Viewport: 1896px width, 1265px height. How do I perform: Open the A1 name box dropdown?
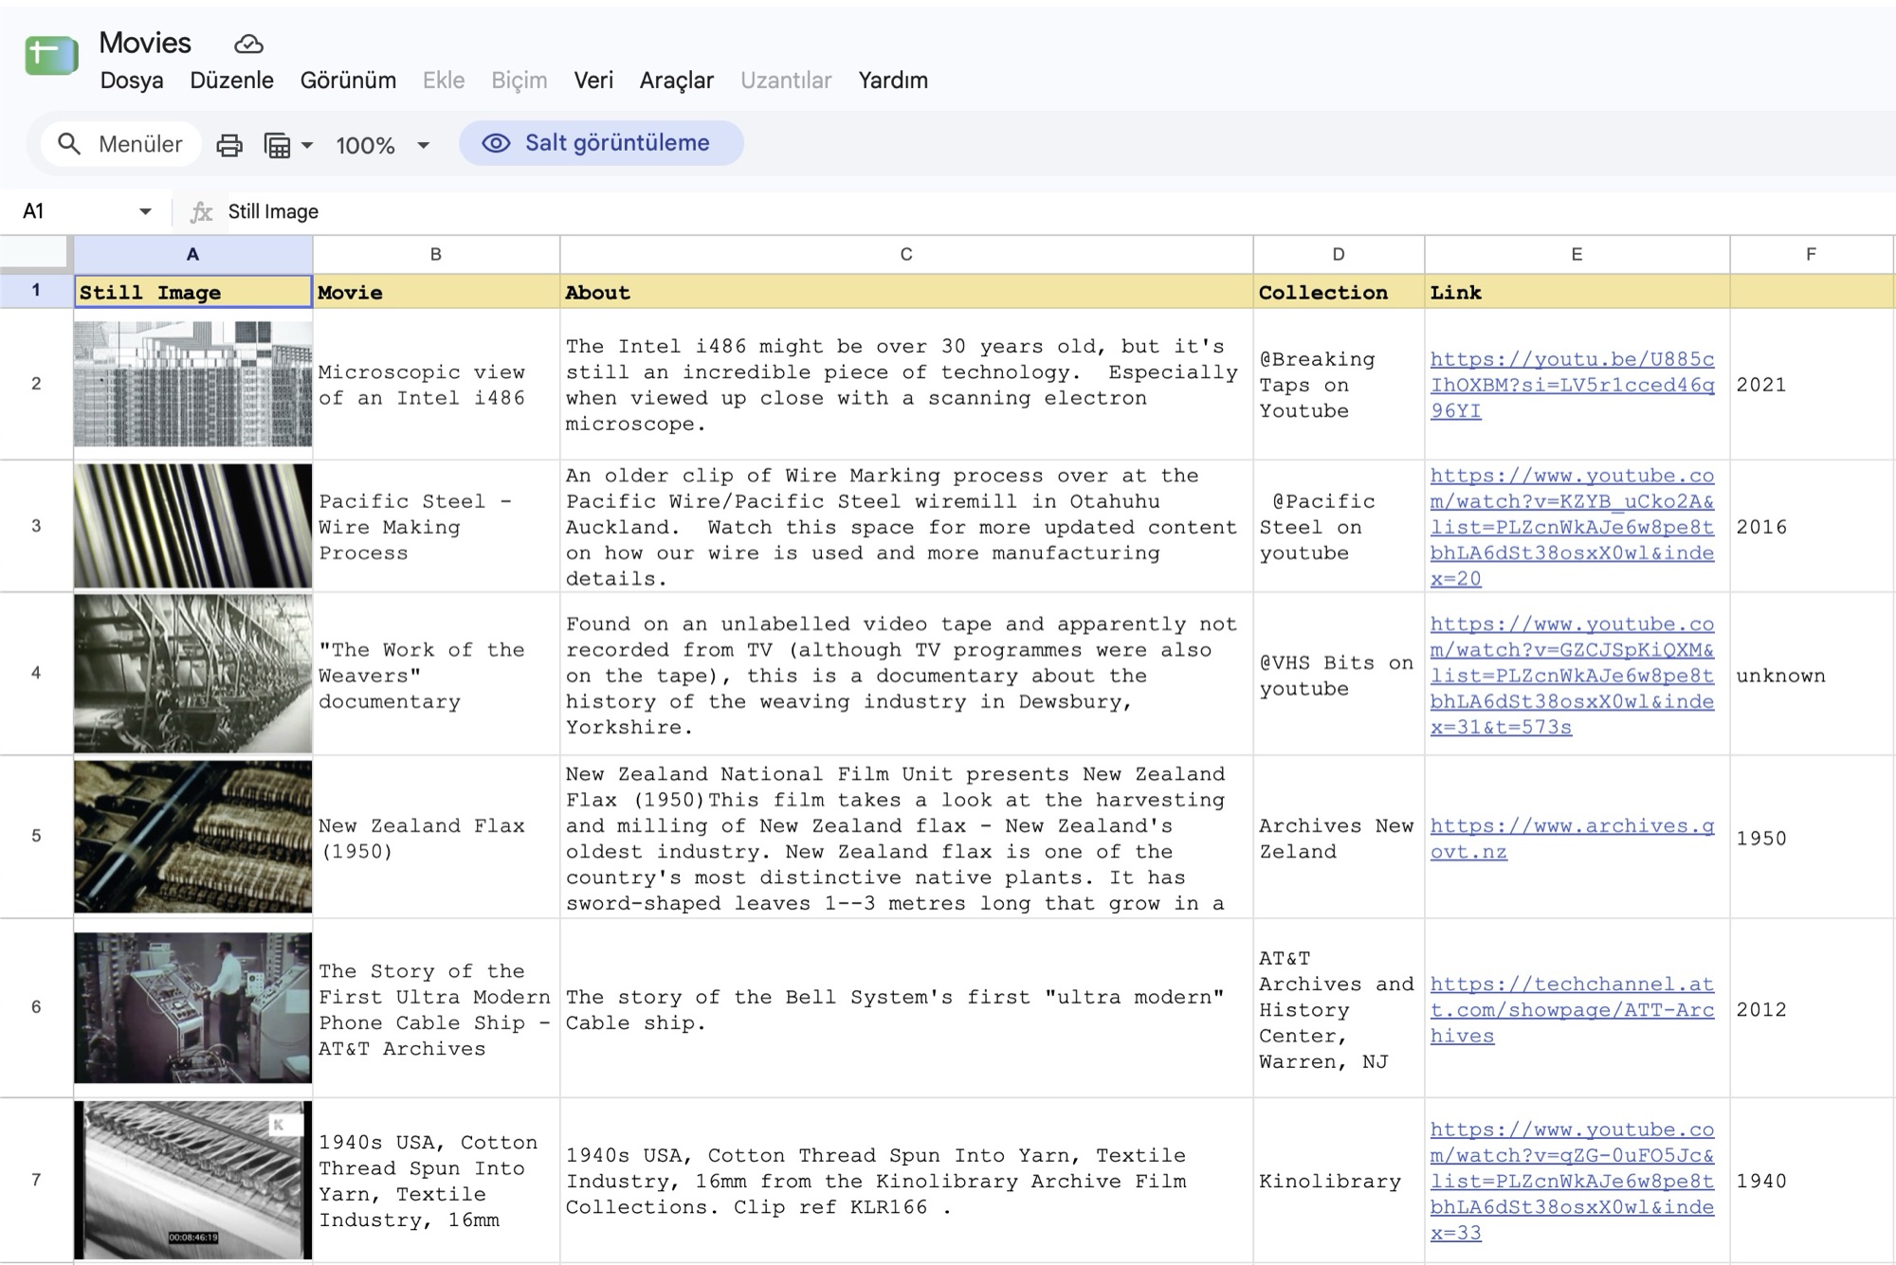point(145,211)
